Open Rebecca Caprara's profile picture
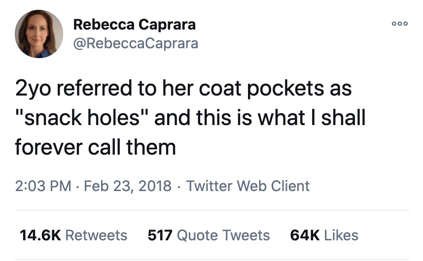The height and width of the screenshot is (261, 423). (39, 34)
